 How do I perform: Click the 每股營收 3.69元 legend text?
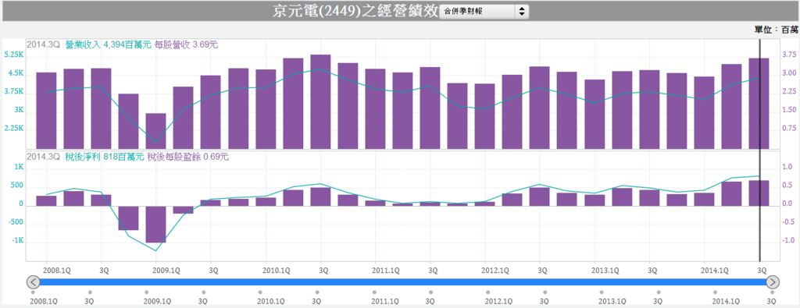point(186,44)
